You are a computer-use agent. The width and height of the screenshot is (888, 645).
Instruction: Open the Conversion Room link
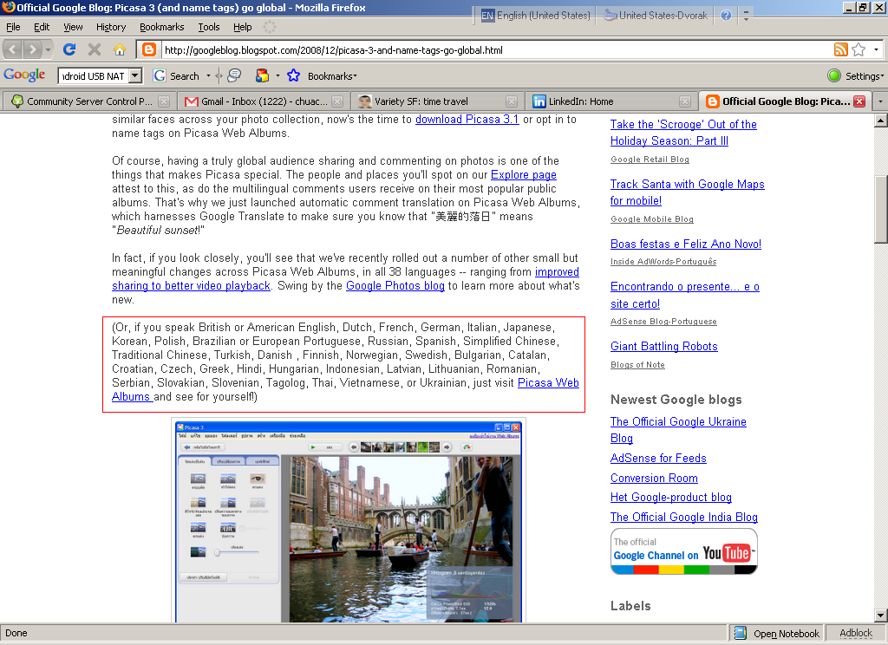tap(654, 478)
